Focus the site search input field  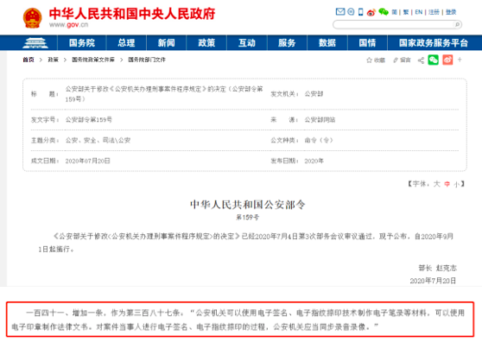[394, 24]
